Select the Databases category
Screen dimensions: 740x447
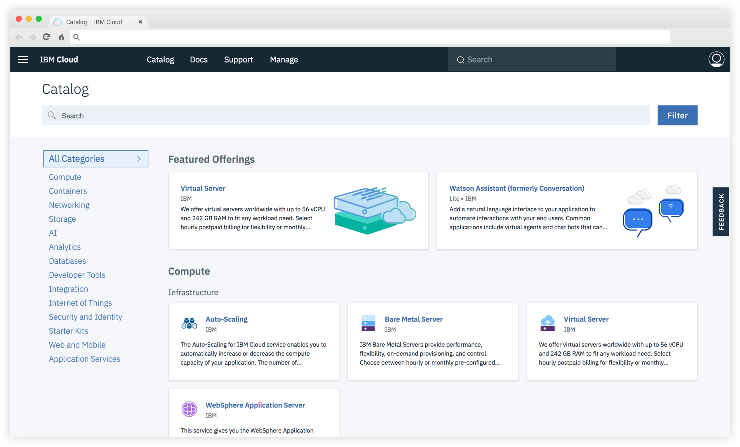point(67,261)
